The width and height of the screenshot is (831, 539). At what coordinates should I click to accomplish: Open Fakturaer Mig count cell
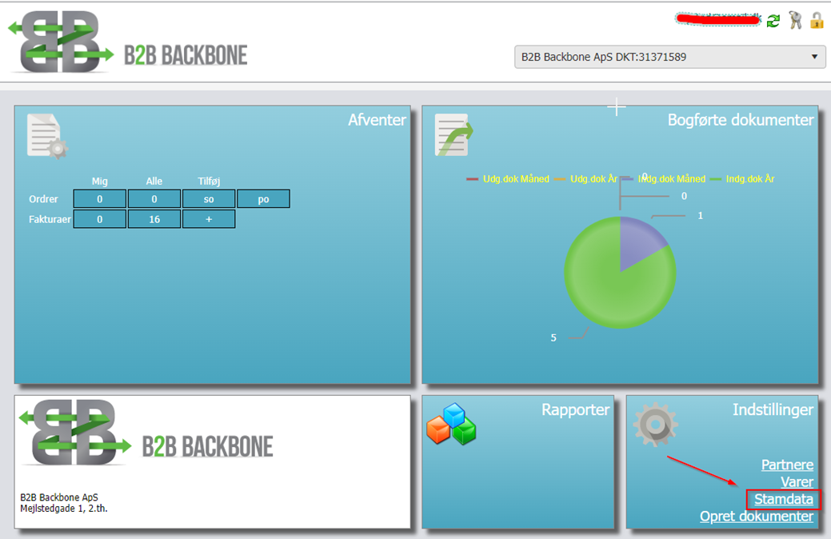tap(100, 219)
